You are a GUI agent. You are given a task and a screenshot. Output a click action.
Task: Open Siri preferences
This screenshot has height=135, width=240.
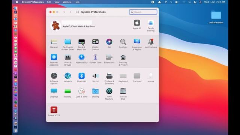109,43
